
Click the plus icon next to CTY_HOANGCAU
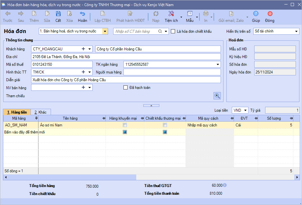tap(83, 49)
